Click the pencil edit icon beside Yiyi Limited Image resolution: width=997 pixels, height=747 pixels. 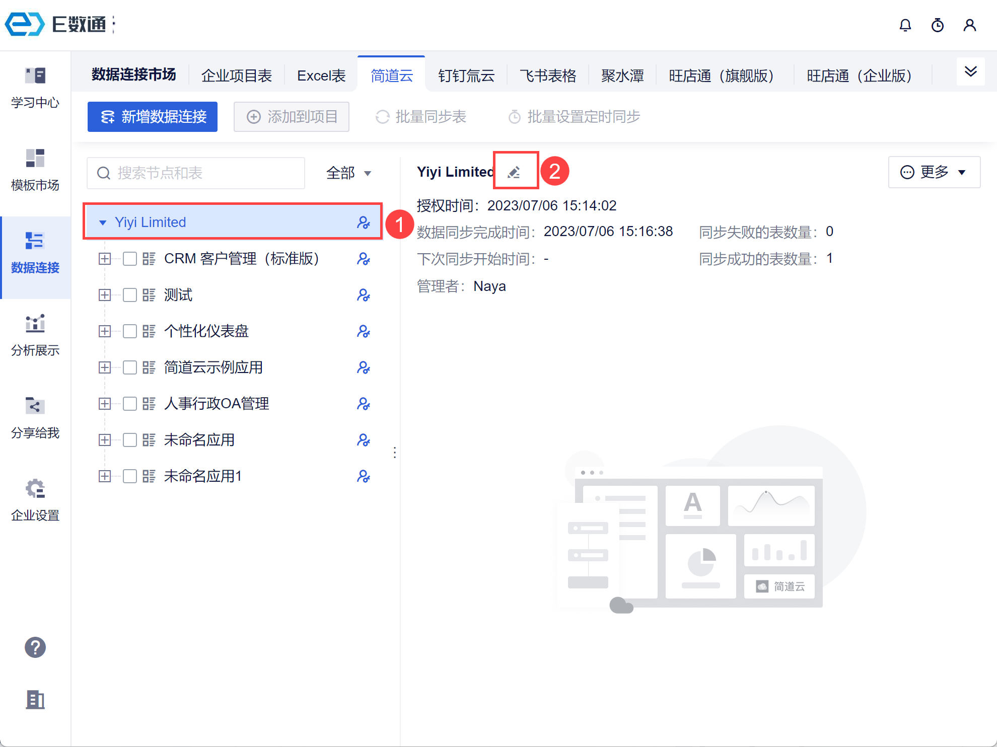tap(514, 172)
